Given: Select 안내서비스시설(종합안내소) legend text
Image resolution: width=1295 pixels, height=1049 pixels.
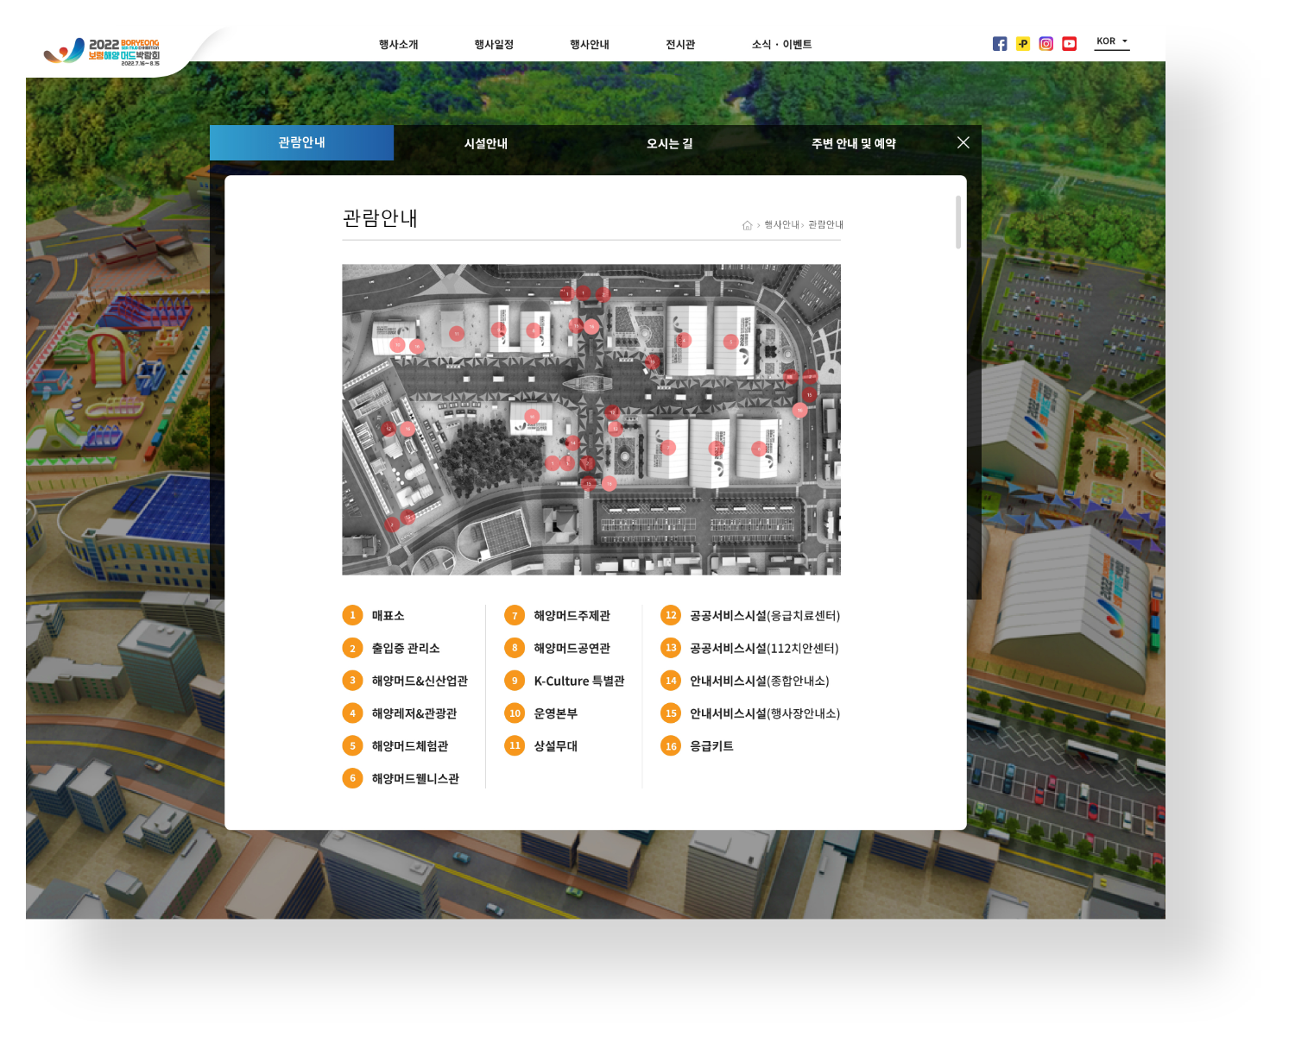Looking at the screenshot, I should point(760,682).
